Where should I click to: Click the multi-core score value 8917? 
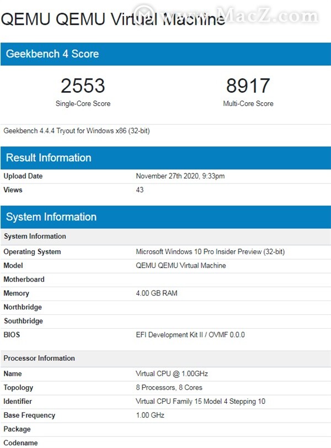click(x=248, y=86)
